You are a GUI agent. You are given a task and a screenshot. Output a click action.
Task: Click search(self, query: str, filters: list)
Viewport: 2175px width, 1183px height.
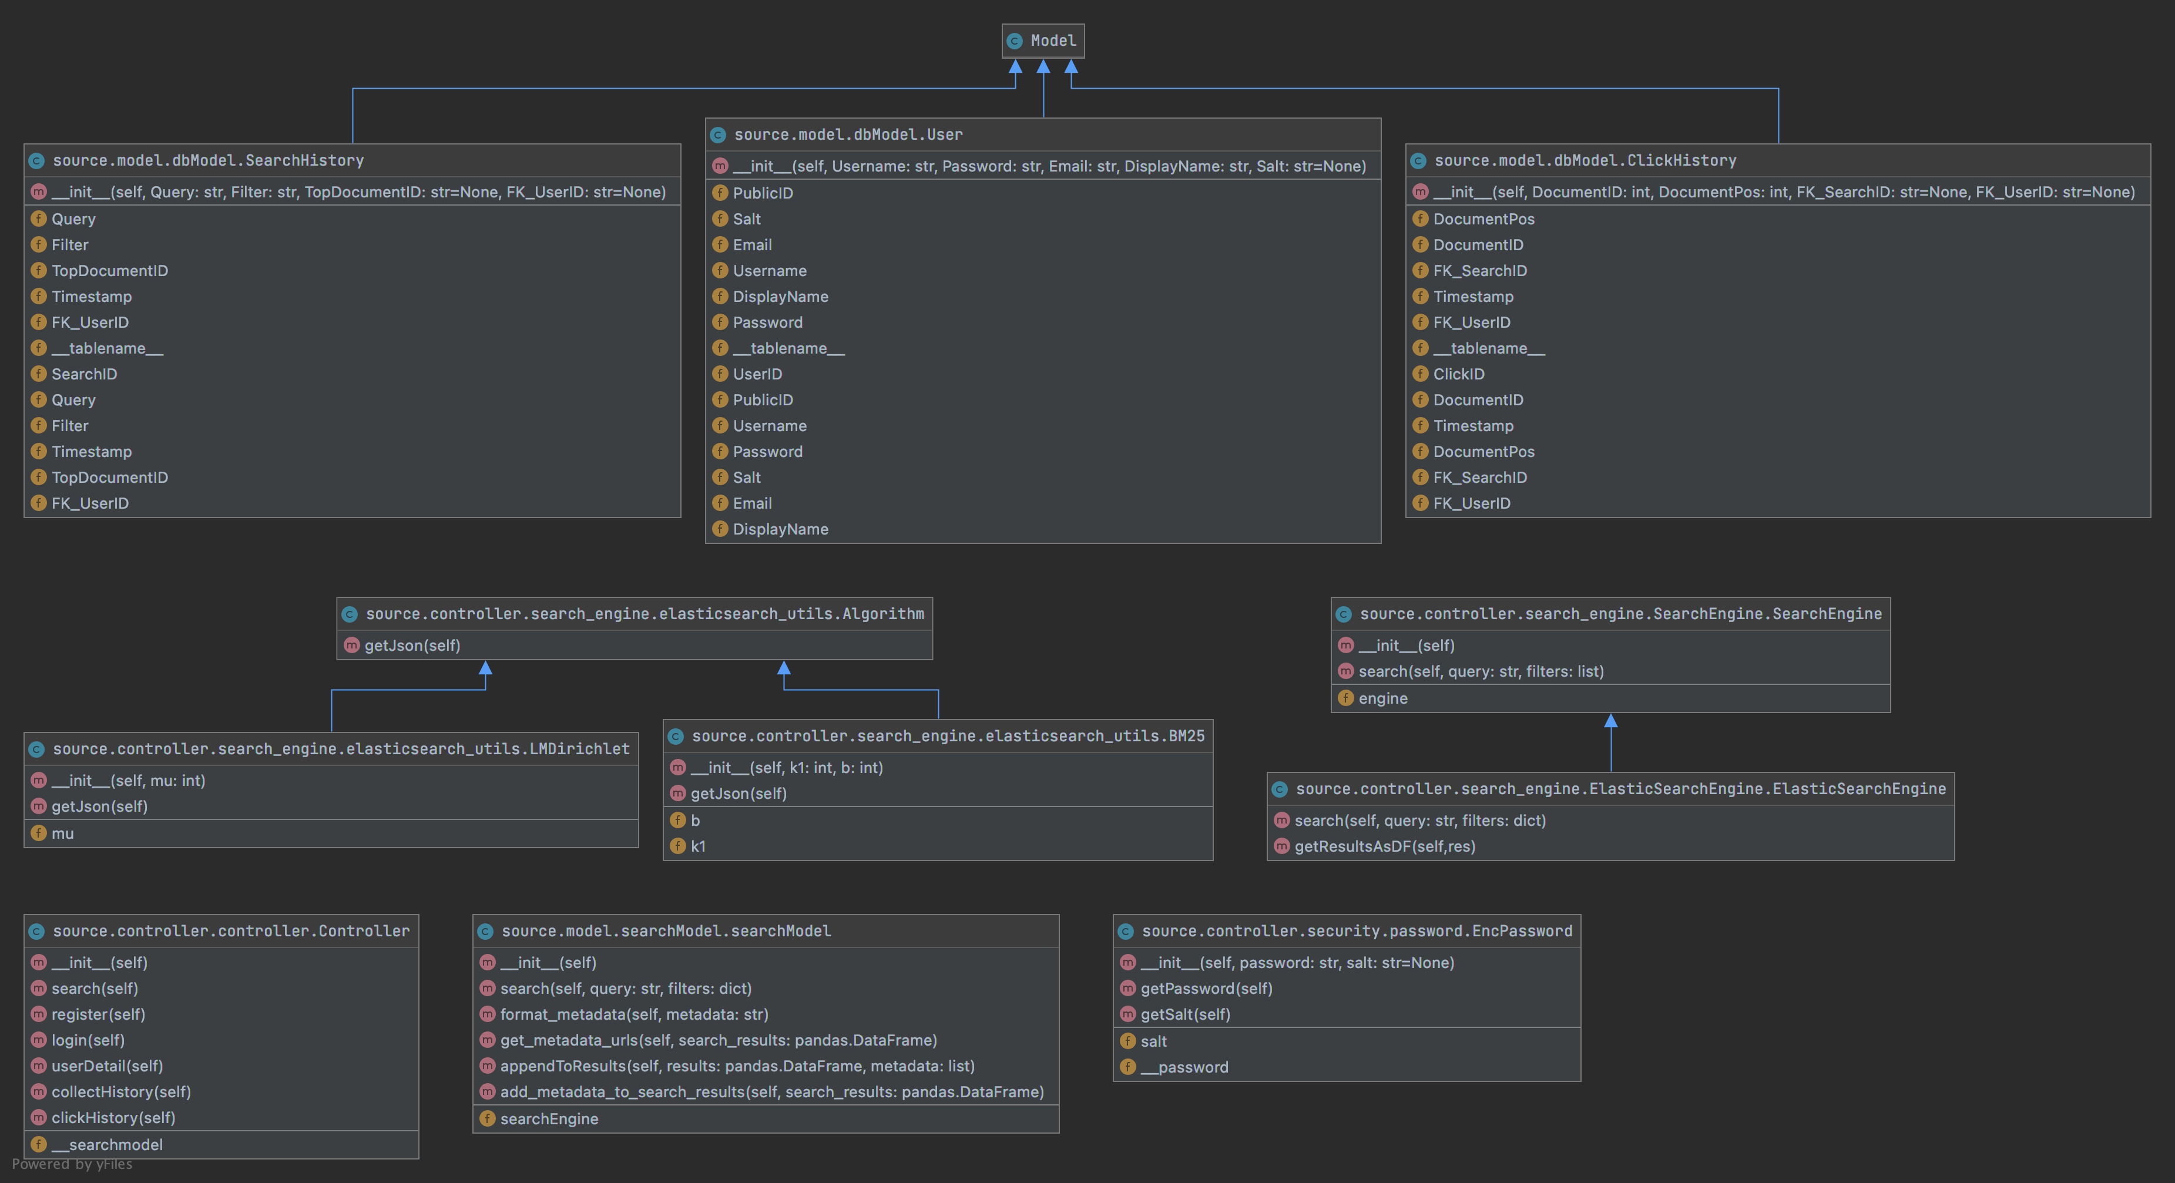[x=1481, y=671]
